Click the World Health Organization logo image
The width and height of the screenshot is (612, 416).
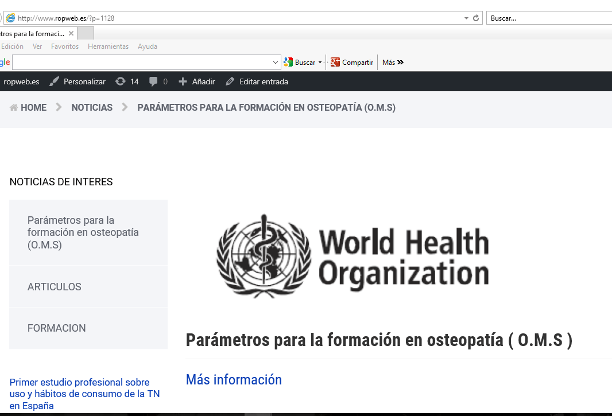coord(353,256)
